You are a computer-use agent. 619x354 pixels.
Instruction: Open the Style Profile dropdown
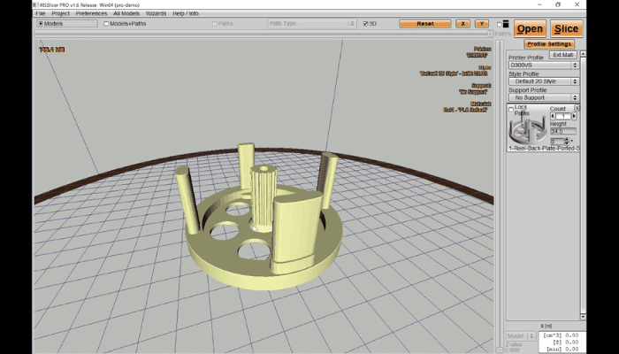pyautogui.click(x=544, y=81)
